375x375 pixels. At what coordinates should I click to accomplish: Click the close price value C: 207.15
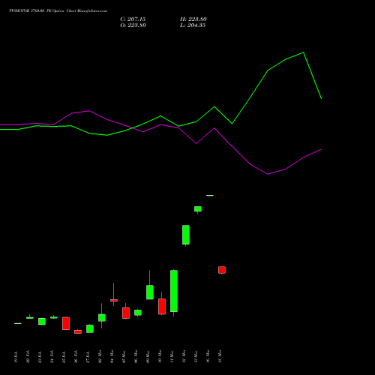tap(133, 19)
